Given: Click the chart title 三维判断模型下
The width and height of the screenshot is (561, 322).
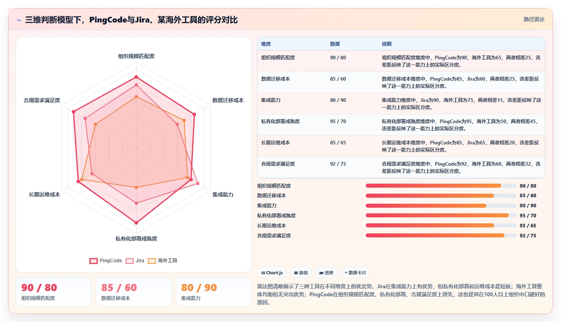Looking at the screenshot, I should coord(131,20).
